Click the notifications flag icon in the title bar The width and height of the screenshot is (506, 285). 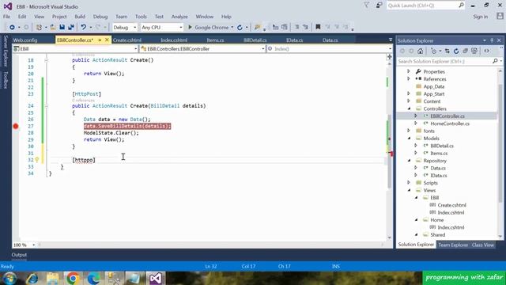point(367,6)
